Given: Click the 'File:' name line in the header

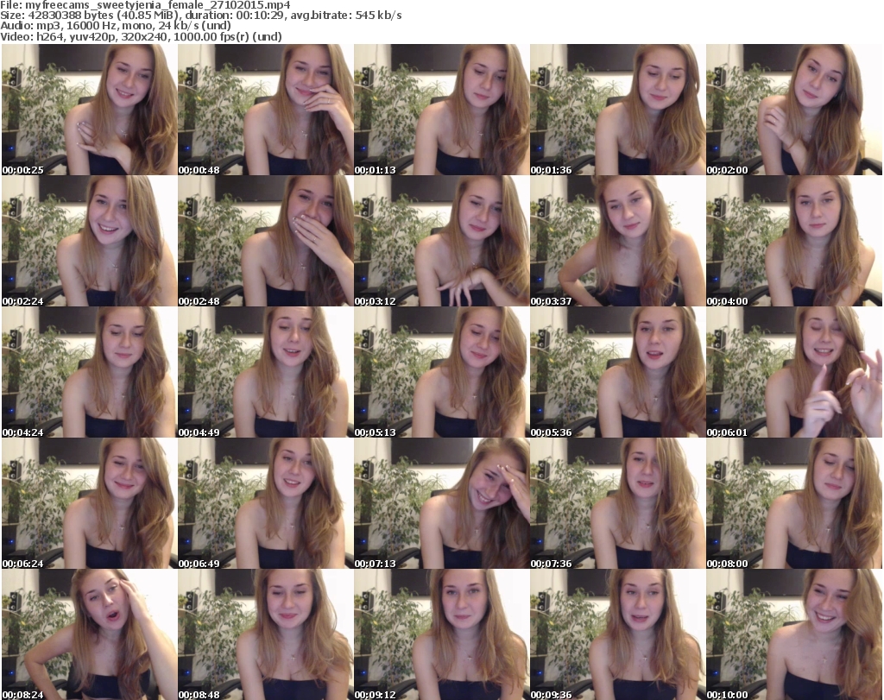Looking at the screenshot, I should [145, 5].
